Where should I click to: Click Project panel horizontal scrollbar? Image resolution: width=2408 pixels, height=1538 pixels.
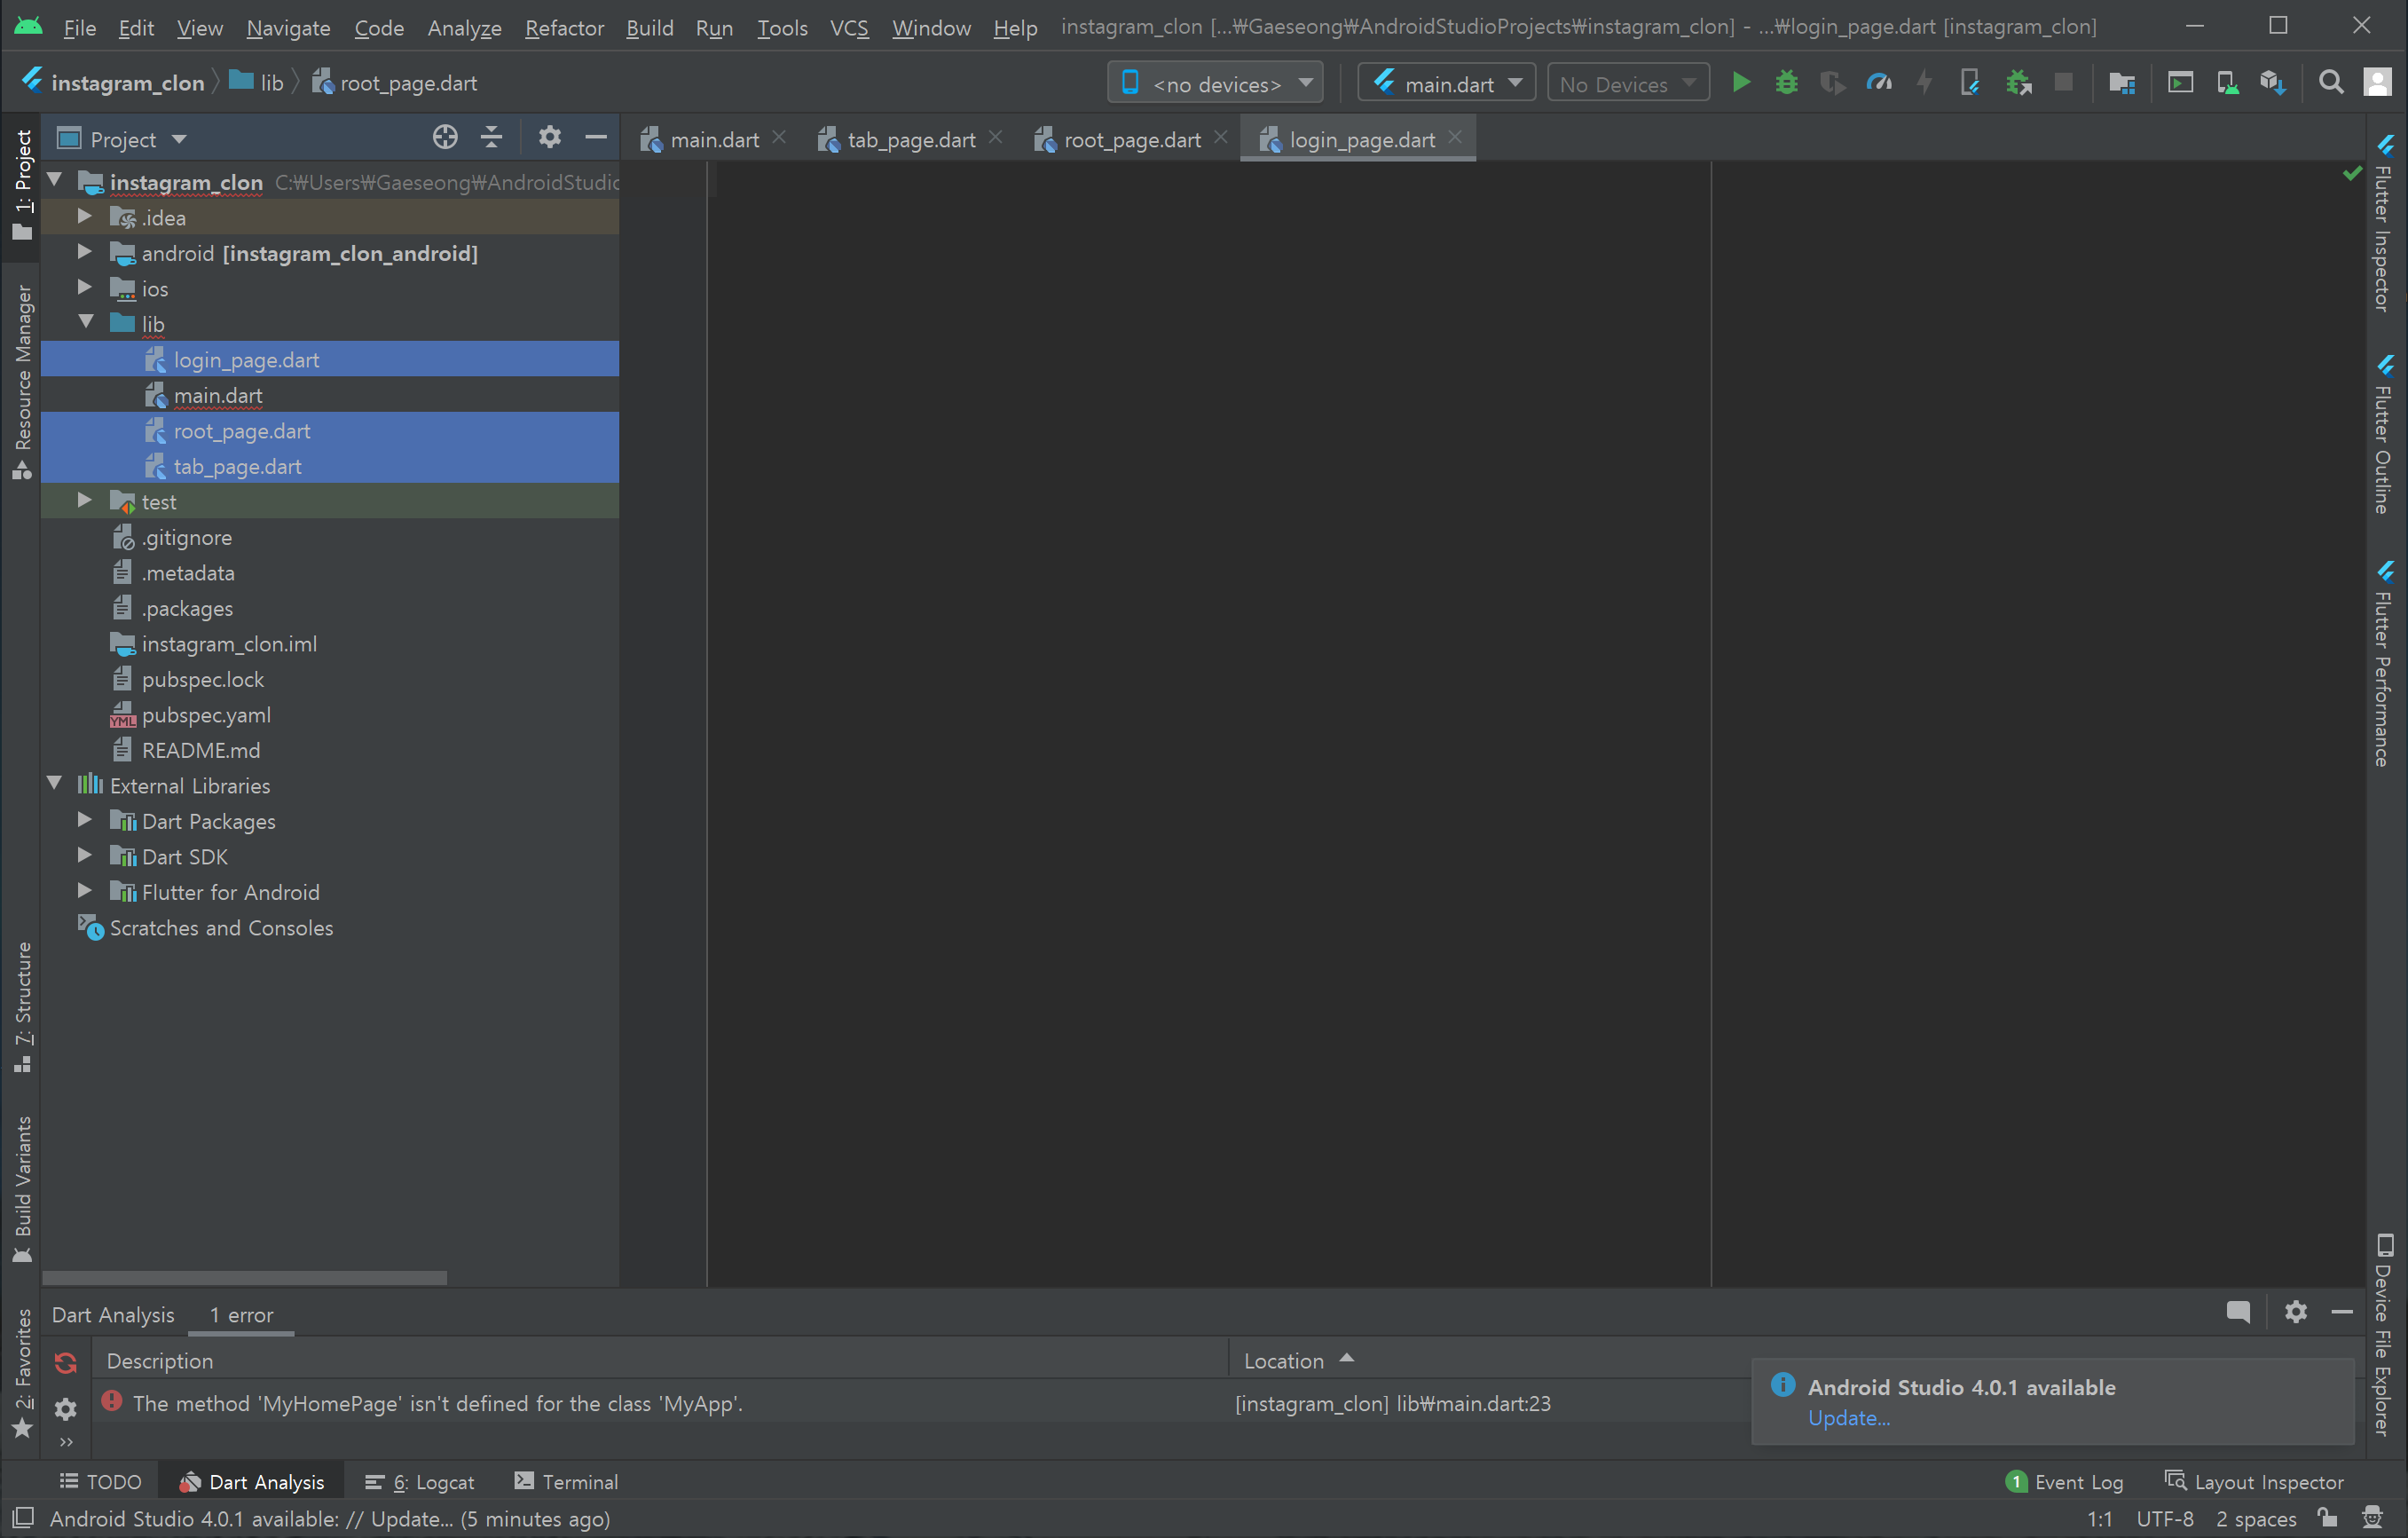pyautogui.click(x=245, y=1277)
